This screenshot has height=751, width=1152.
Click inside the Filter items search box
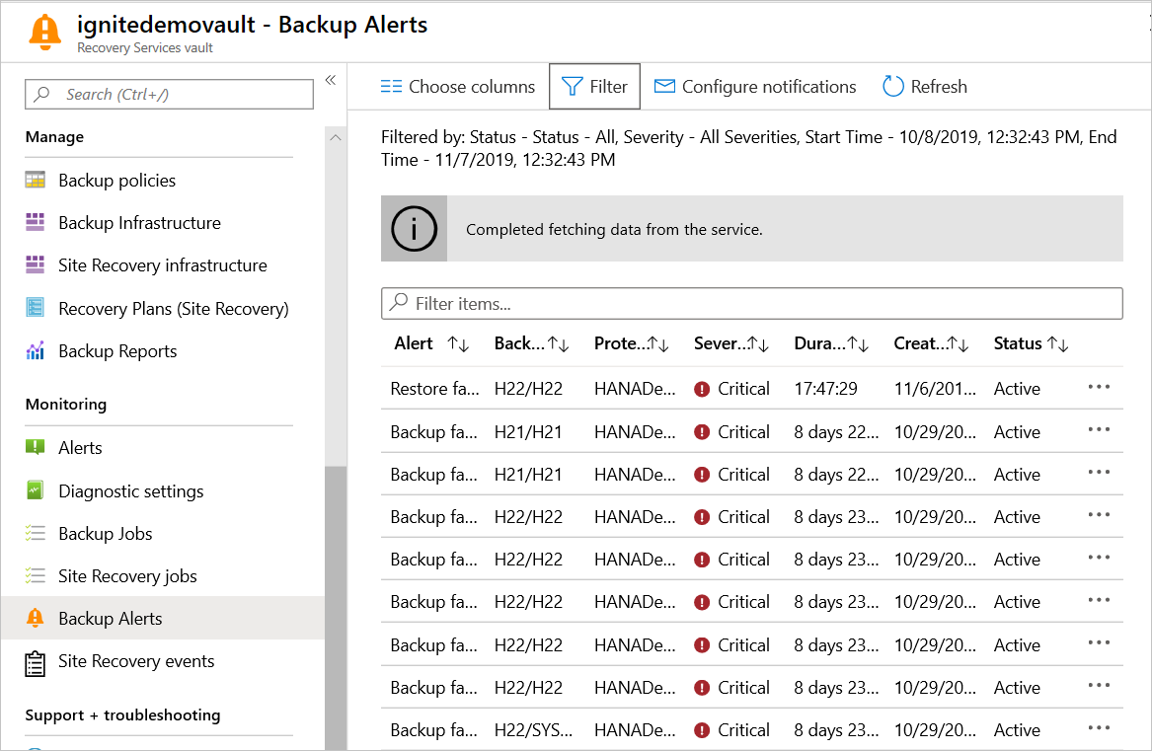click(x=752, y=303)
